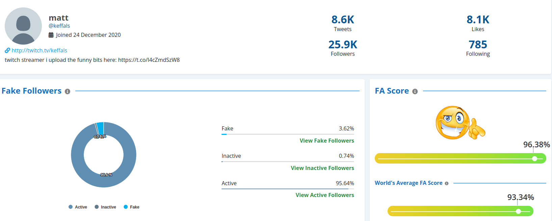Click the @keffals username handle

click(x=59, y=26)
